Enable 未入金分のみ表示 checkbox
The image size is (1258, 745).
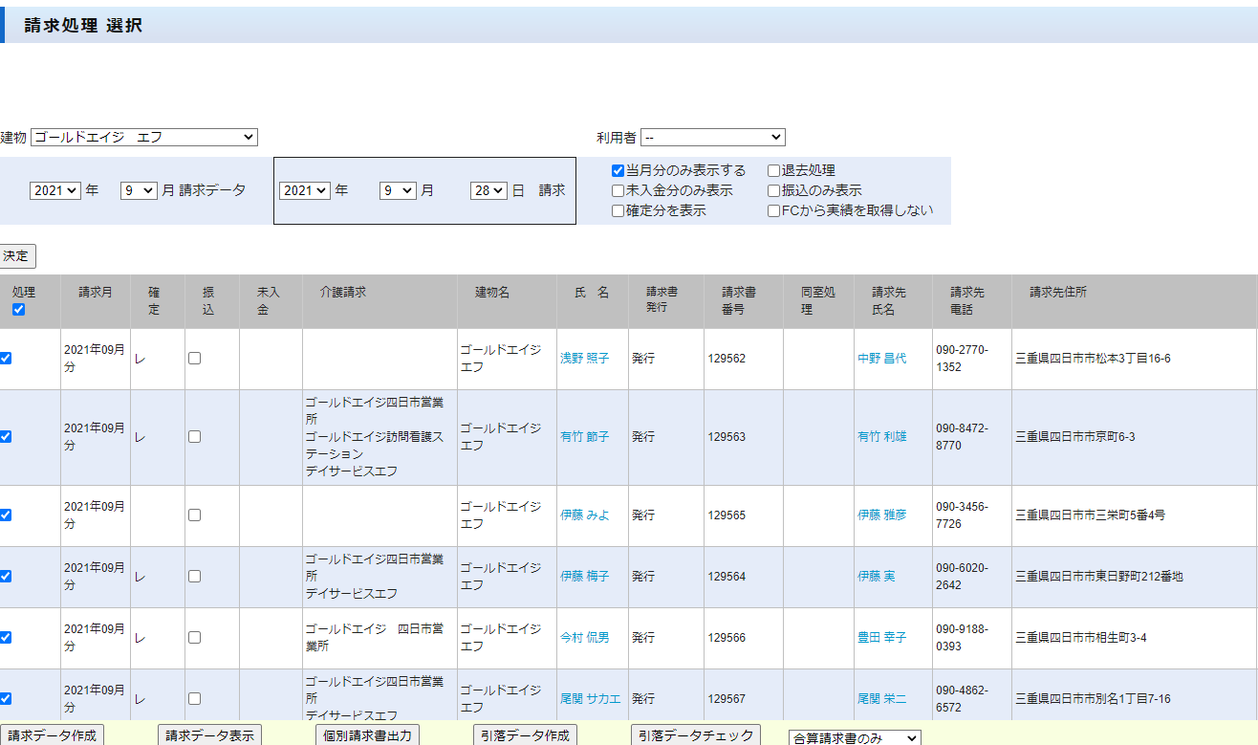(618, 191)
